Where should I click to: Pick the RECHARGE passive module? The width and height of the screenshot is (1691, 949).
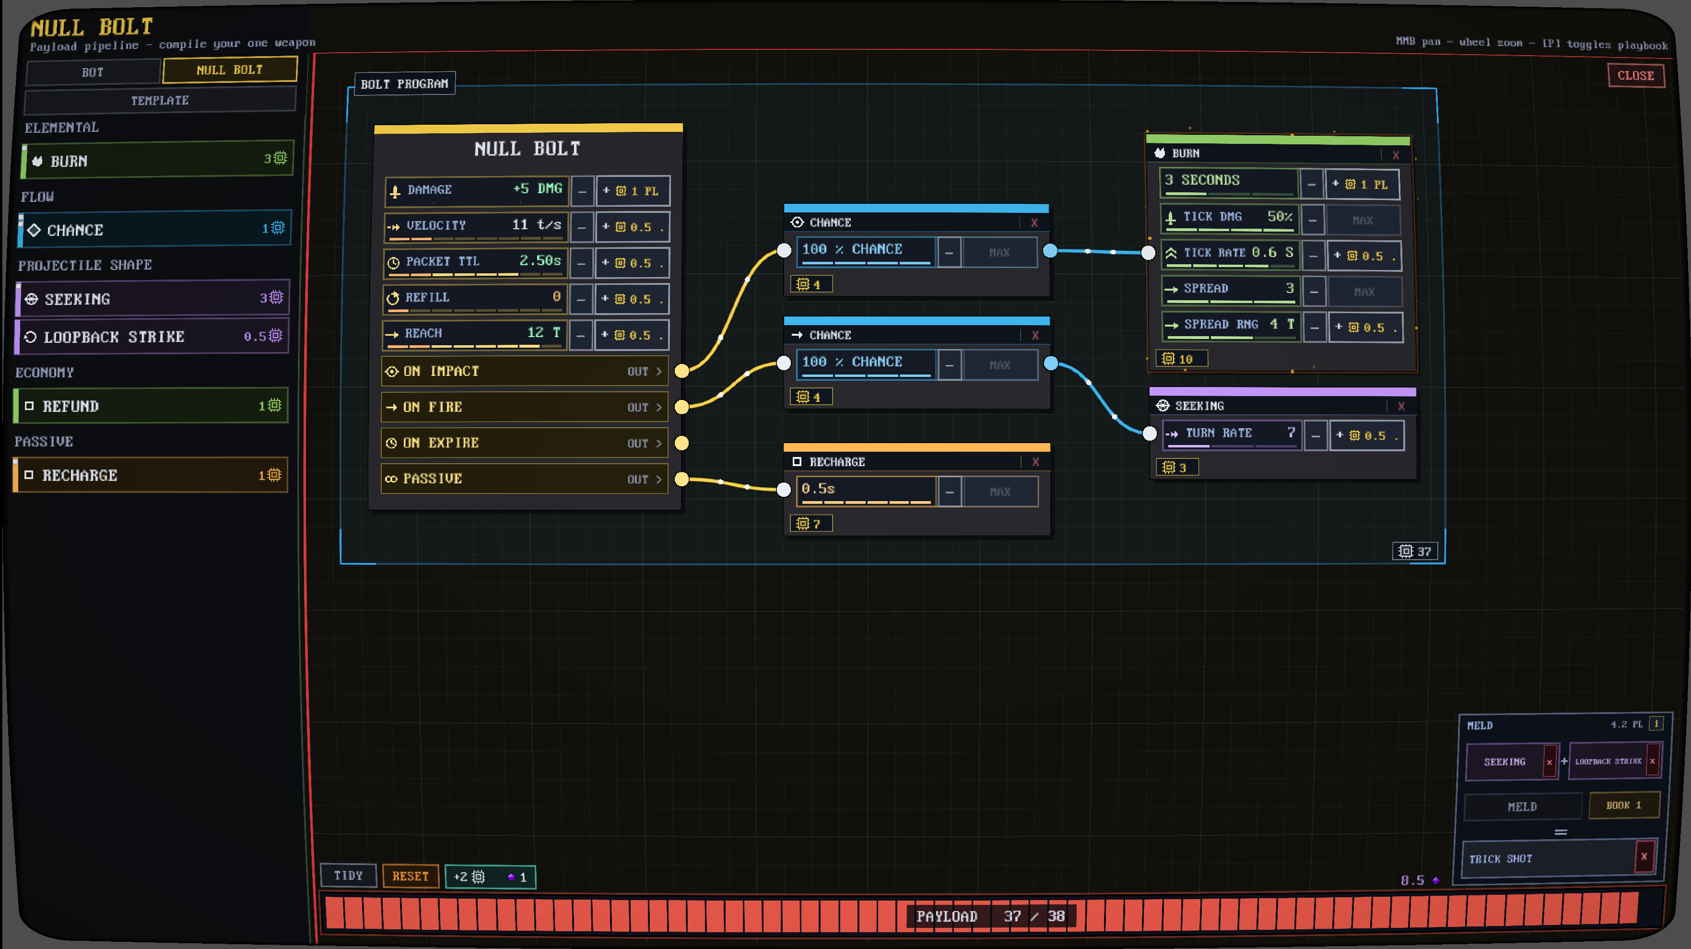click(150, 475)
